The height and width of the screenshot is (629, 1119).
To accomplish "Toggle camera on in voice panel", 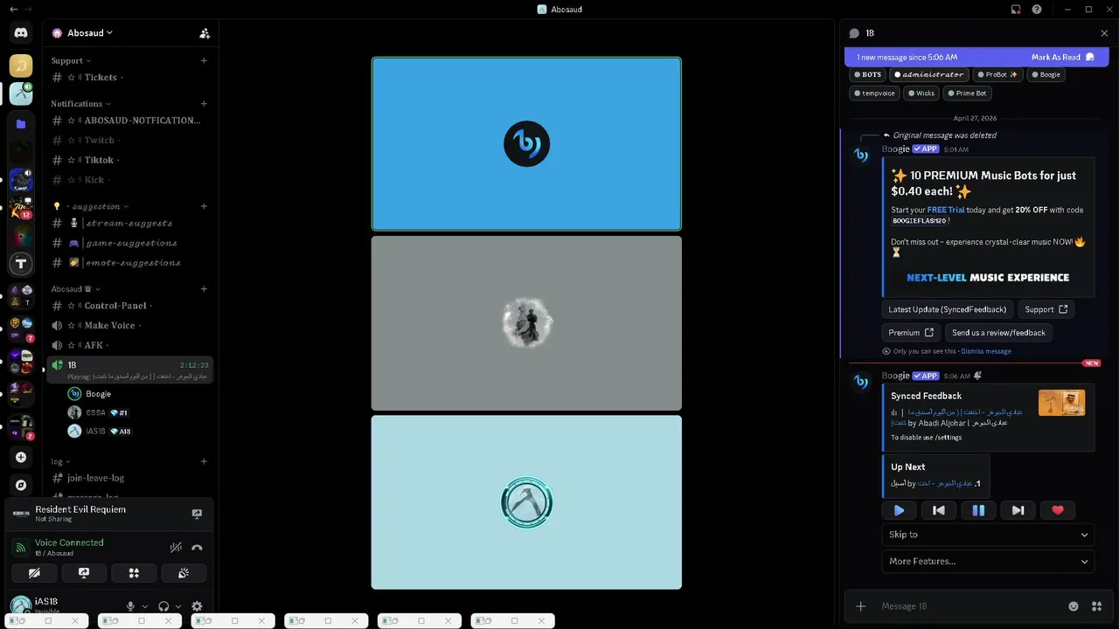I will tap(34, 573).
